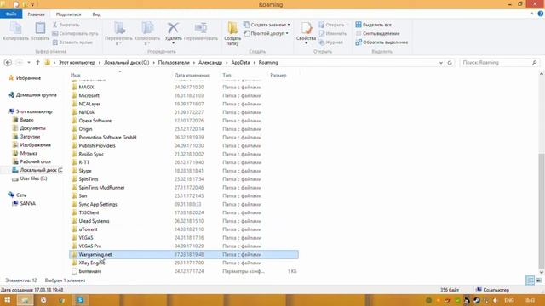Click the History command in the ribbon
Screen dimensions: 545x306
[331, 42]
